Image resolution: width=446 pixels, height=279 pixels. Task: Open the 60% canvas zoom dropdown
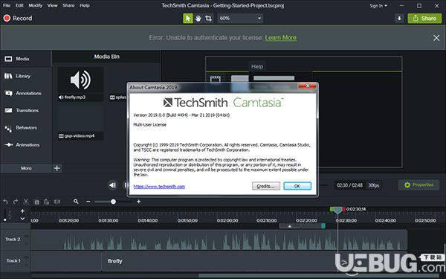point(240,18)
